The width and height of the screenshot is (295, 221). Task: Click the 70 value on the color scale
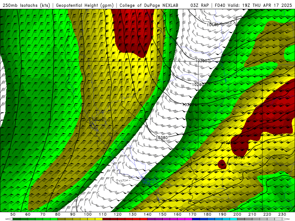pyautogui.click(x=43, y=214)
